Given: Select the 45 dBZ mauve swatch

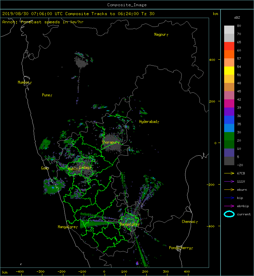Looking at the screenshot, I should pos(229,95).
